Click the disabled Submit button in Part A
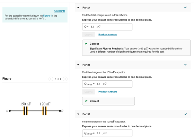Image resolution: width=194 pixels, height=137 pixels. (88, 35)
